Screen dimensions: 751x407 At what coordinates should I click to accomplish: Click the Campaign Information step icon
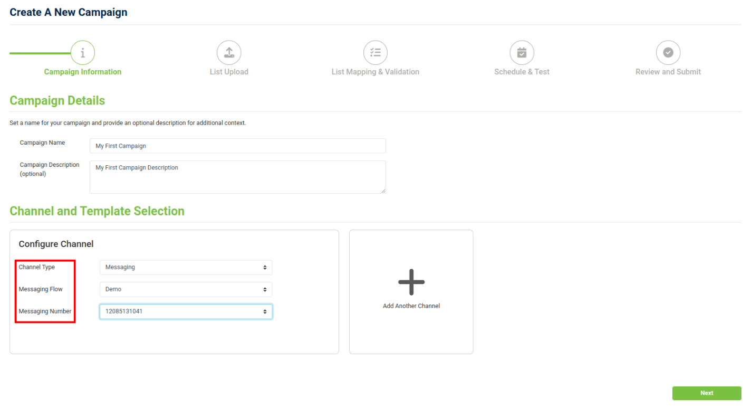point(83,53)
